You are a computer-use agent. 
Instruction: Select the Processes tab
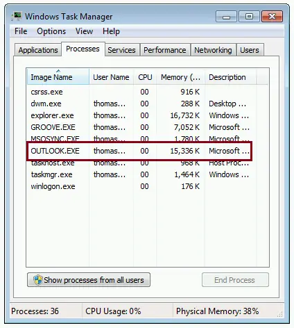click(x=83, y=49)
